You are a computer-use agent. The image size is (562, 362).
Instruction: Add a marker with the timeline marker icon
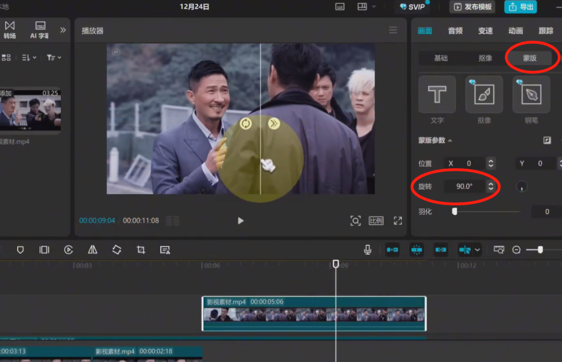pos(20,250)
